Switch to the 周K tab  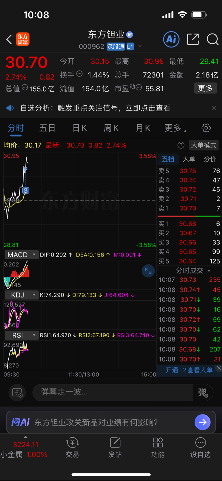pos(111,128)
